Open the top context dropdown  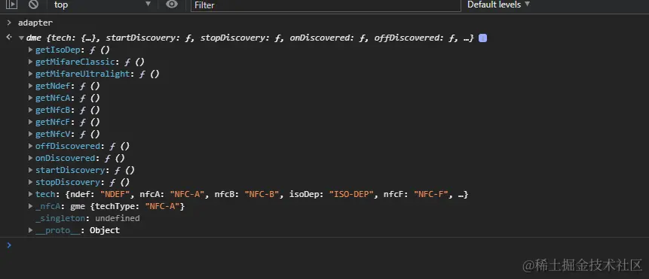click(x=103, y=5)
